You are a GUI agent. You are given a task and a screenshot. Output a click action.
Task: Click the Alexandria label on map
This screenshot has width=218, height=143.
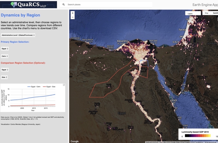click(122, 41)
